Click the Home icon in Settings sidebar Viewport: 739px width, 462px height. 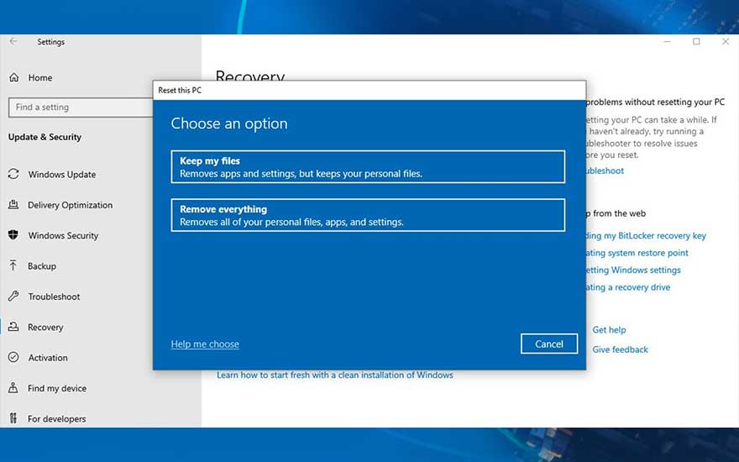tap(13, 77)
